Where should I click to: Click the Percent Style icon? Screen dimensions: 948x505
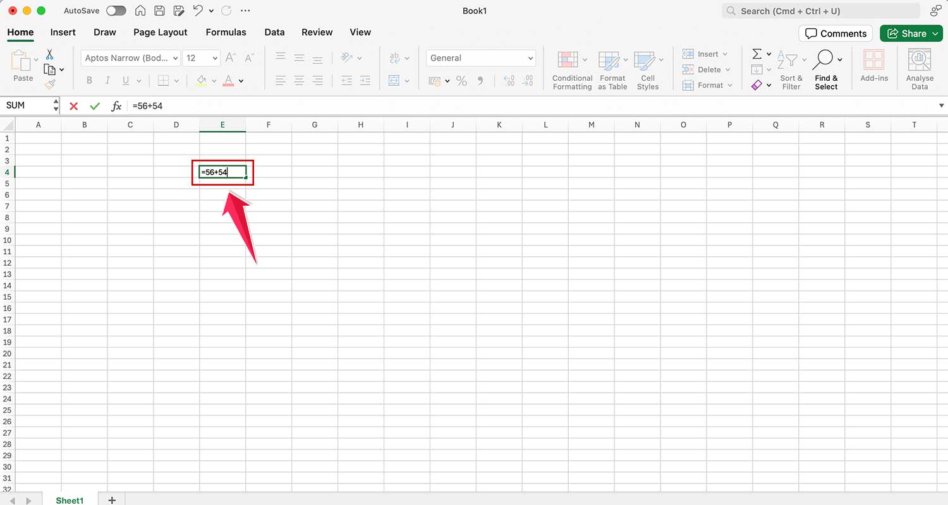(461, 81)
